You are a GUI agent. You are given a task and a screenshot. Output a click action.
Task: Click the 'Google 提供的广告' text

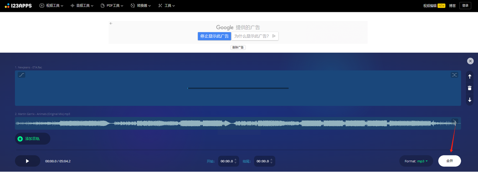click(x=238, y=28)
